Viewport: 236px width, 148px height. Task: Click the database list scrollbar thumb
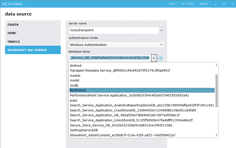pyautogui.click(x=217, y=91)
